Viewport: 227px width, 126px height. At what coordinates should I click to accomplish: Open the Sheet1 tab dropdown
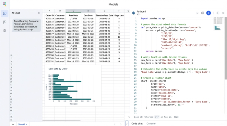27,124
